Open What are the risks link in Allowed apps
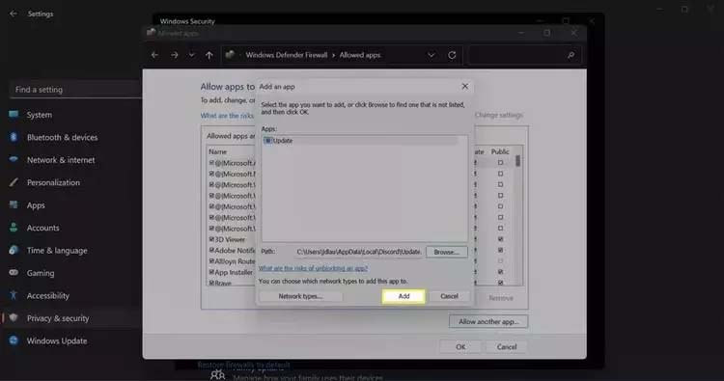Viewport: 724px width, 381px height. 227,116
